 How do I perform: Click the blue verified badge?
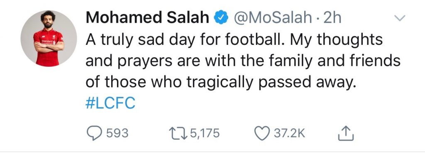click(221, 18)
